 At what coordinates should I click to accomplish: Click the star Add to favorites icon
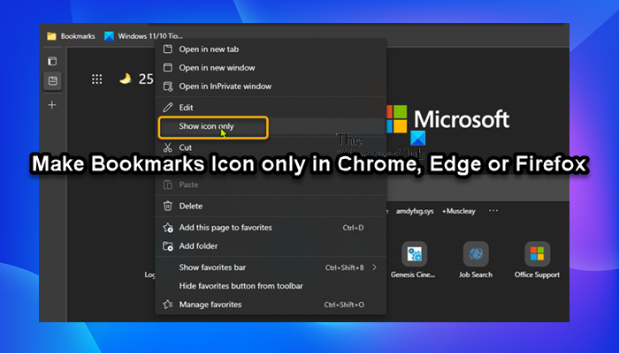(168, 228)
